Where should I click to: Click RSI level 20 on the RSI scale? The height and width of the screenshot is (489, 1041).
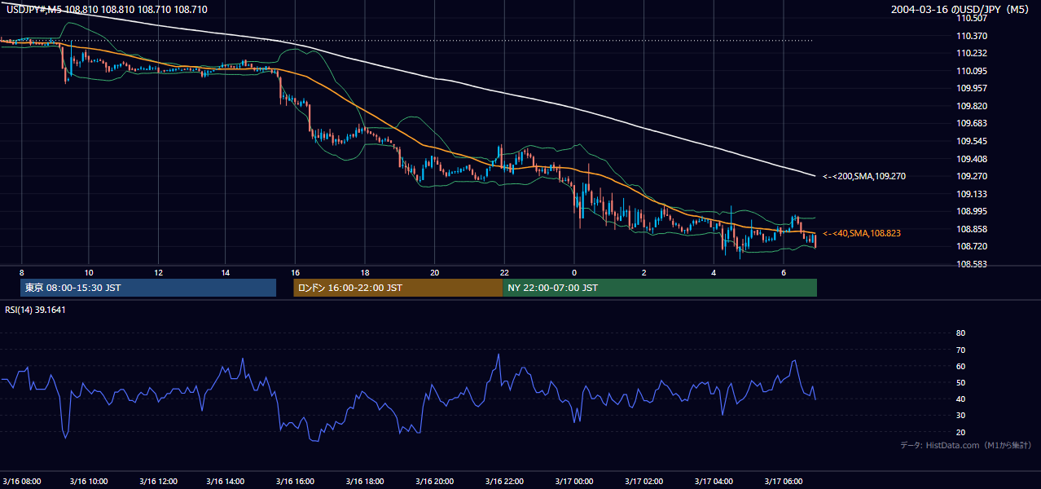(960, 432)
